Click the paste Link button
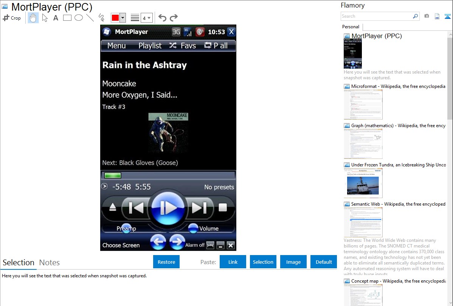Screen dimensions: 453x306 [x=233, y=262]
